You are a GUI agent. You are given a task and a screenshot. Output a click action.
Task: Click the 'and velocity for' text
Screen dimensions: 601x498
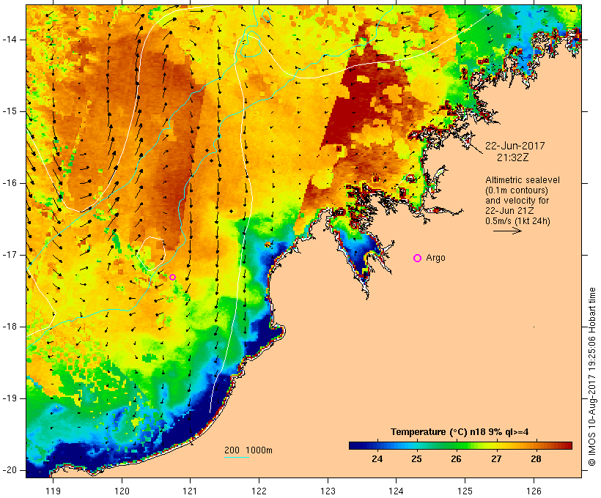point(517,201)
